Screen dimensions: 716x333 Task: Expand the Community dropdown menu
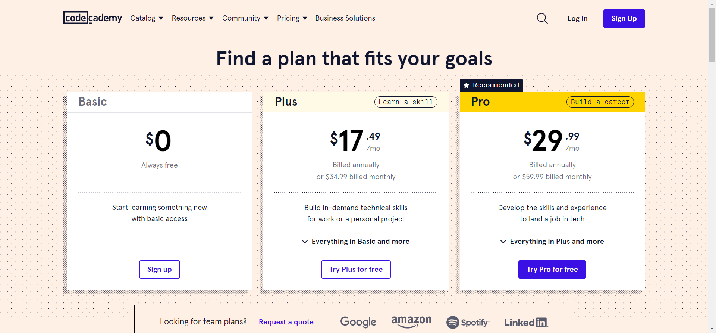click(245, 18)
